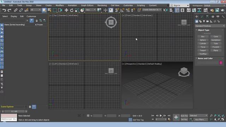Toggle the 3D Snaps button
This screenshot has height=127, width=226.
point(117,10)
